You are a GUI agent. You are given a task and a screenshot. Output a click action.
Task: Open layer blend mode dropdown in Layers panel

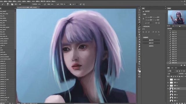(173, 74)
